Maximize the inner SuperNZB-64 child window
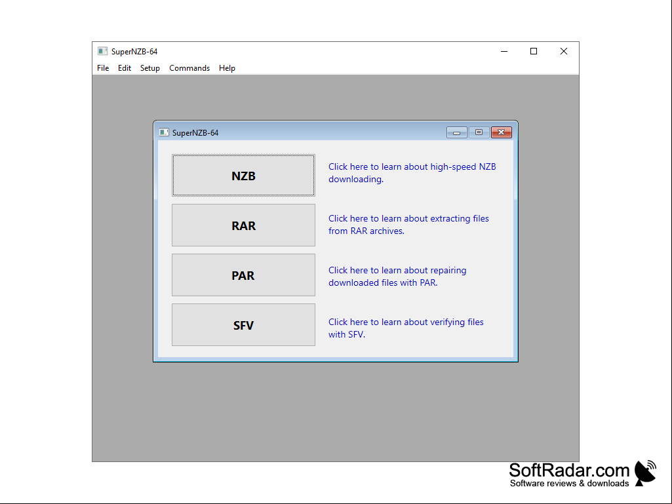Screen dimensions: 672x504 tap(479, 132)
